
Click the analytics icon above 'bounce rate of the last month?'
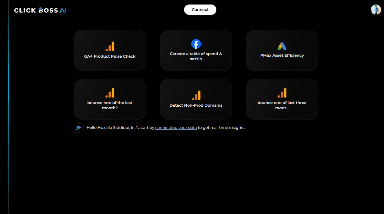pyautogui.click(x=110, y=93)
